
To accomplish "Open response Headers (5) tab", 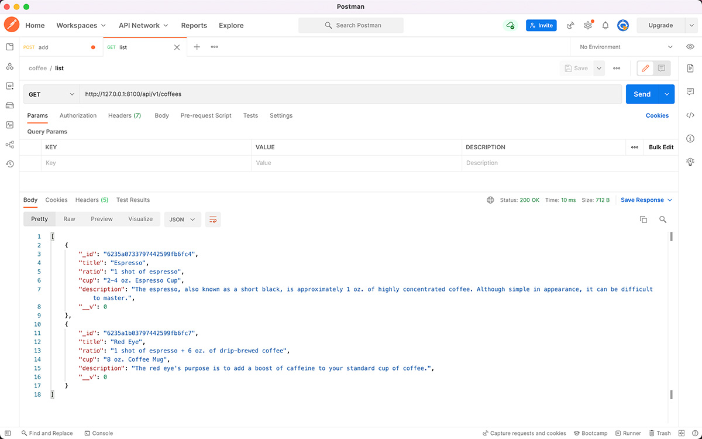I will click(92, 200).
